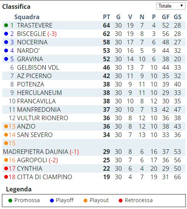The image size is (187, 209).
Task: Click the orange Playout legend dot
Action: tap(85, 200)
